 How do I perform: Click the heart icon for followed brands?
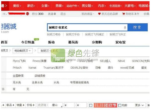click(x=99, y=14)
